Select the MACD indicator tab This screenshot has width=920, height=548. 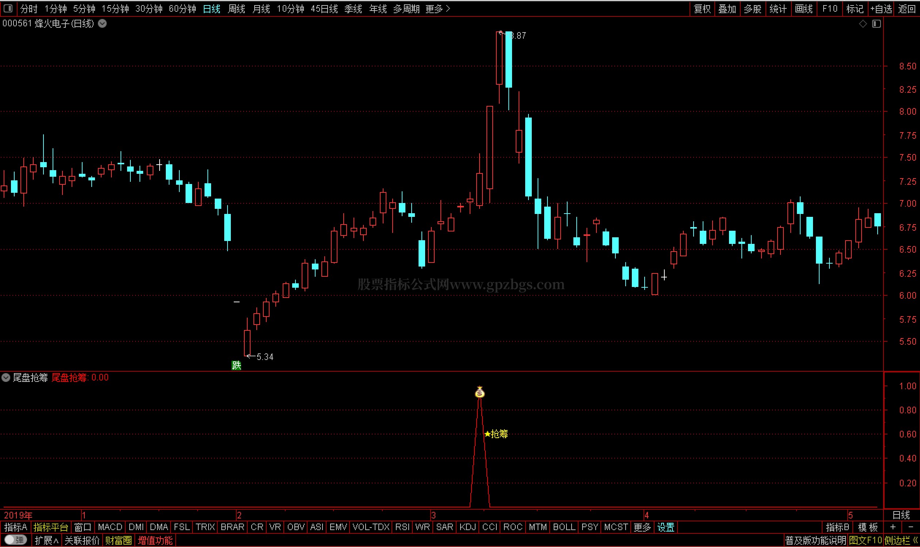[110, 527]
